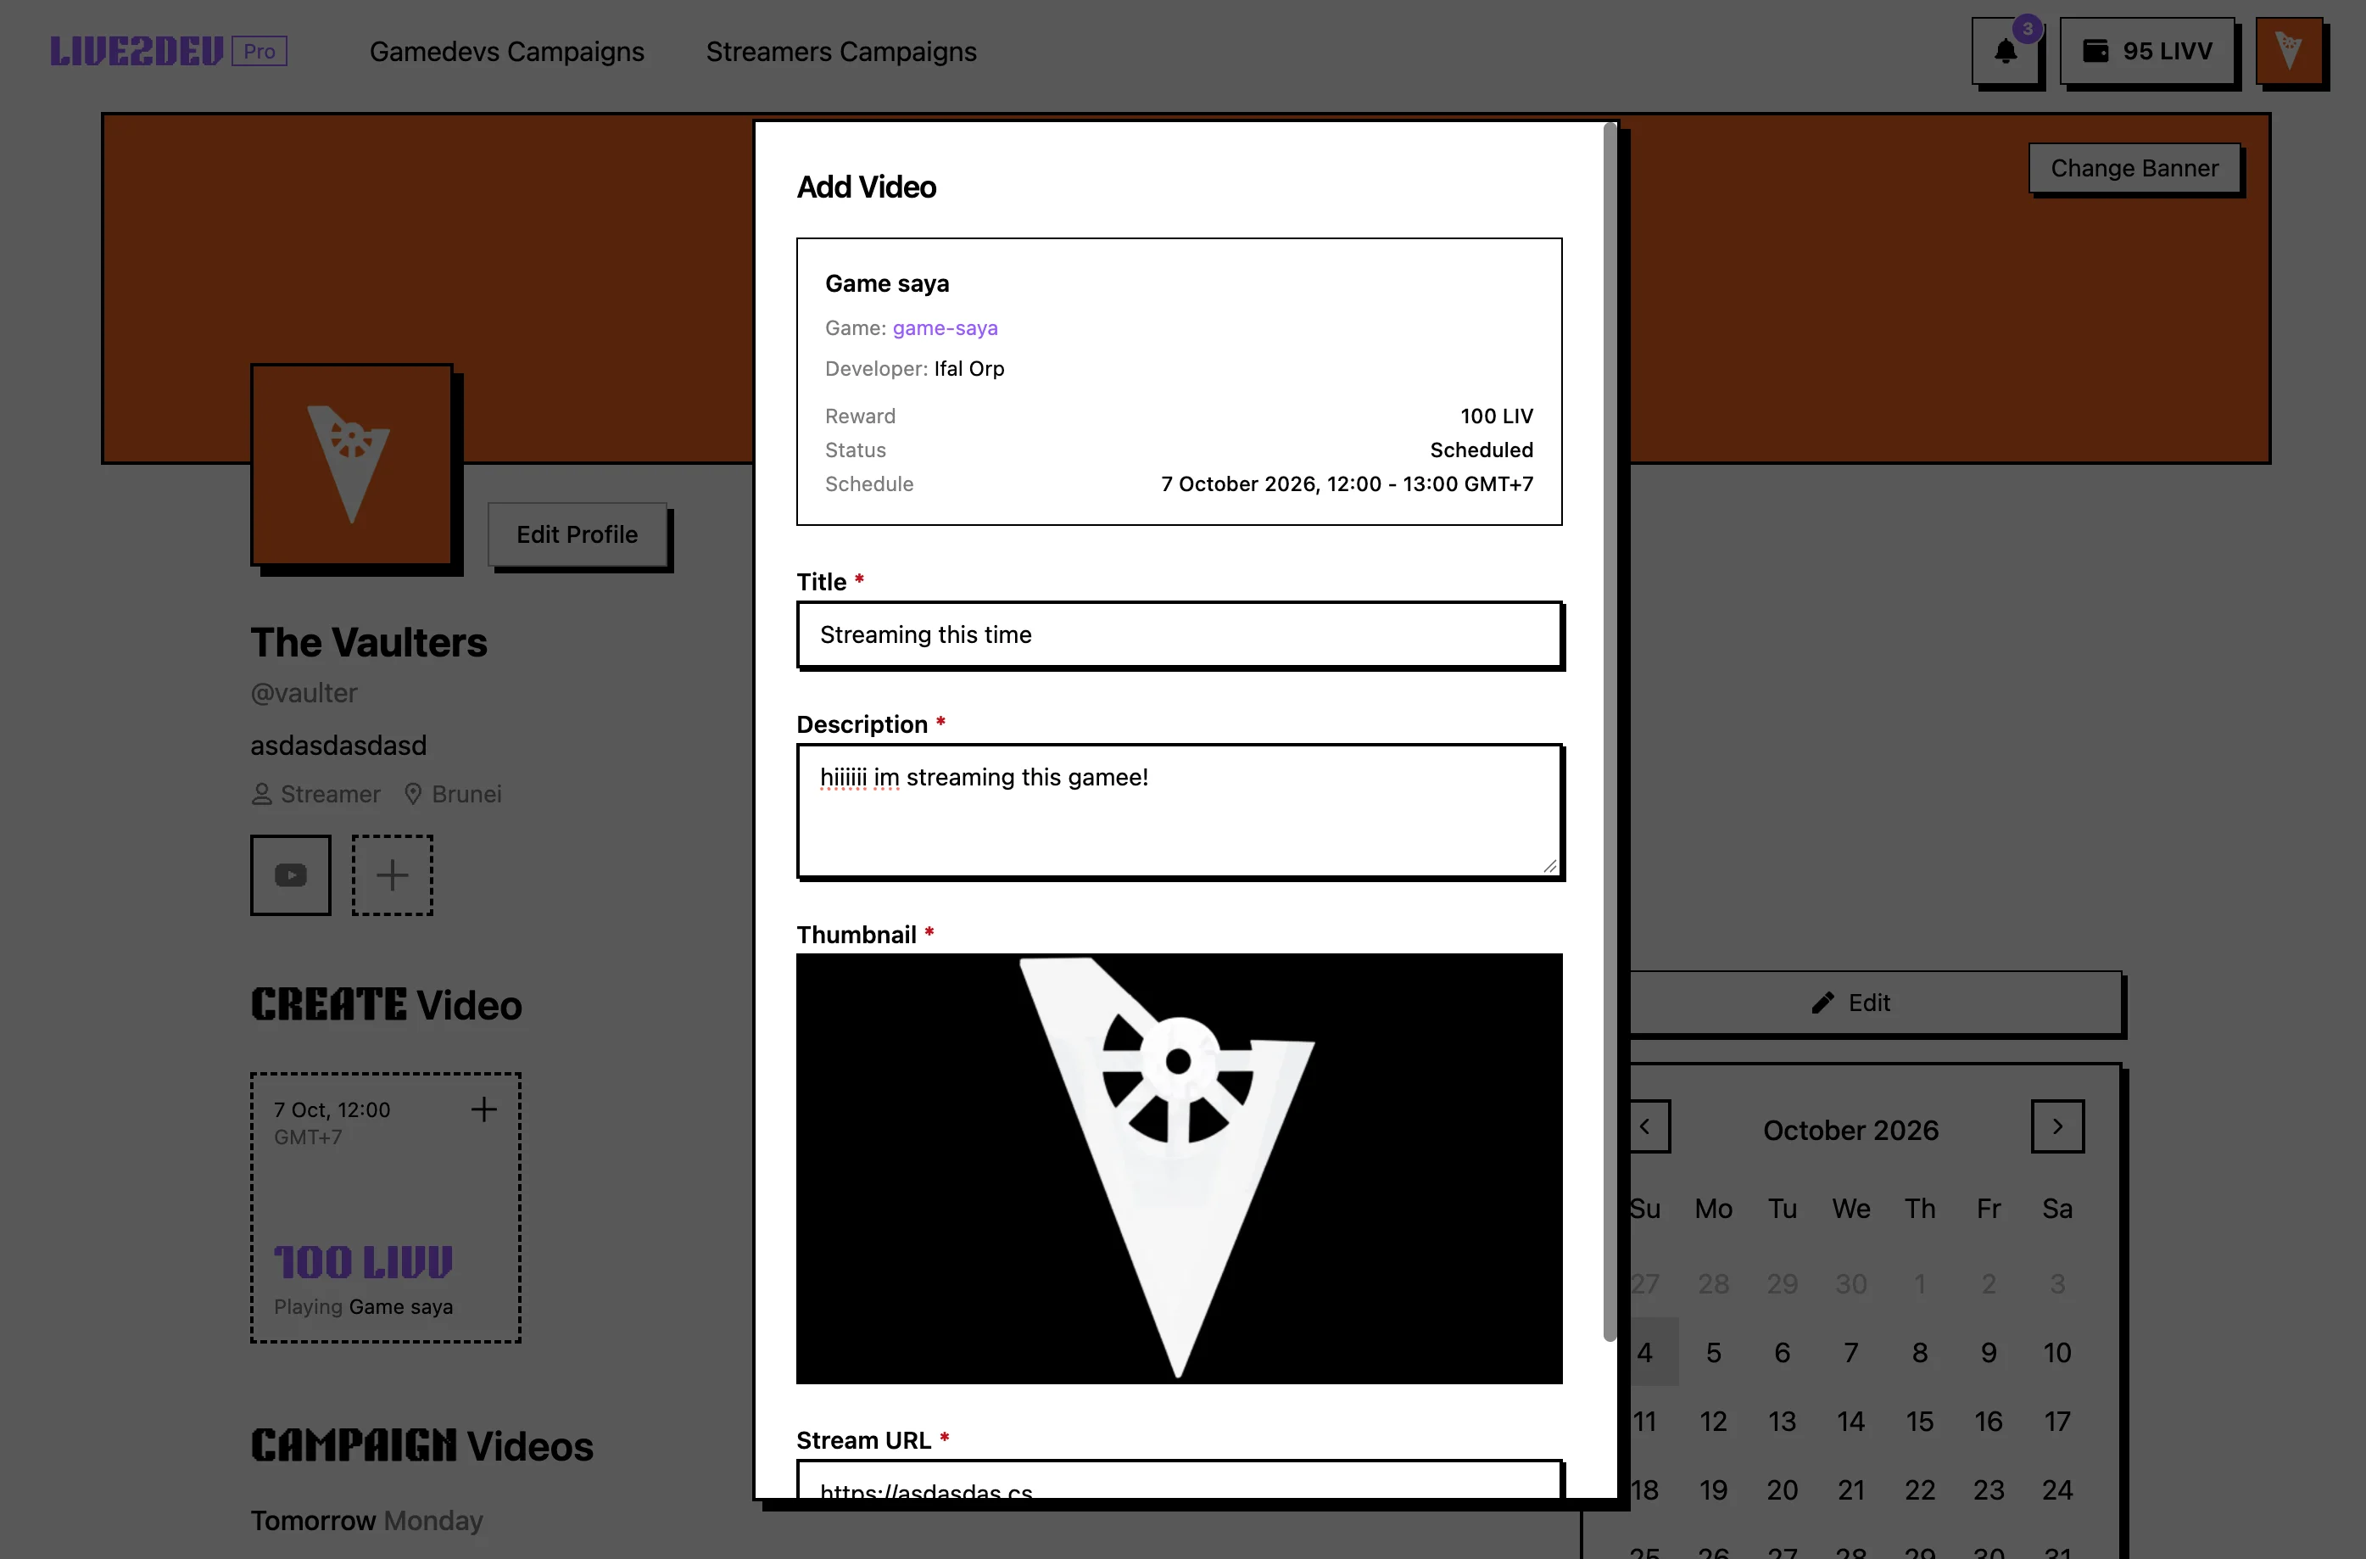Open the YouTube social link icon
The image size is (2366, 1559).
tap(290, 875)
